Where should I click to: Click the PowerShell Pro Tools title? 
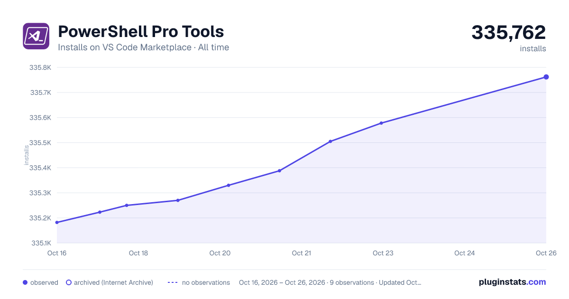(x=141, y=32)
